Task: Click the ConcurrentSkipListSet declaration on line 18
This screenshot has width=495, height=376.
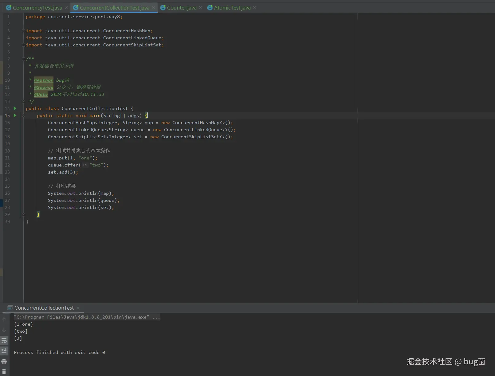Action: pos(140,137)
